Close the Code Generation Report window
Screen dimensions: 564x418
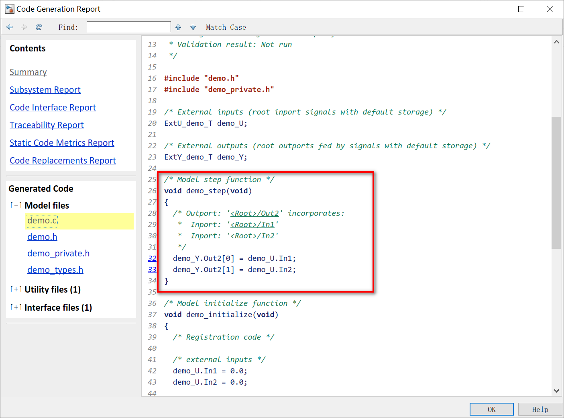click(x=550, y=9)
